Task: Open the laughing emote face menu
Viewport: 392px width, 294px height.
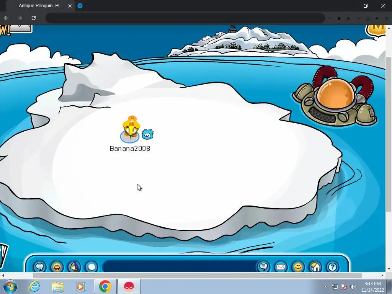Action: pyautogui.click(x=57, y=267)
